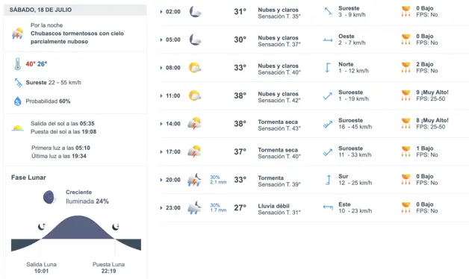Expand the 11:00 forecast details arrow
The image size is (469, 279).
click(x=161, y=96)
